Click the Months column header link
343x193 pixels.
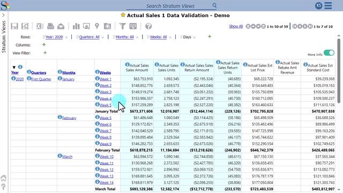[69, 73]
